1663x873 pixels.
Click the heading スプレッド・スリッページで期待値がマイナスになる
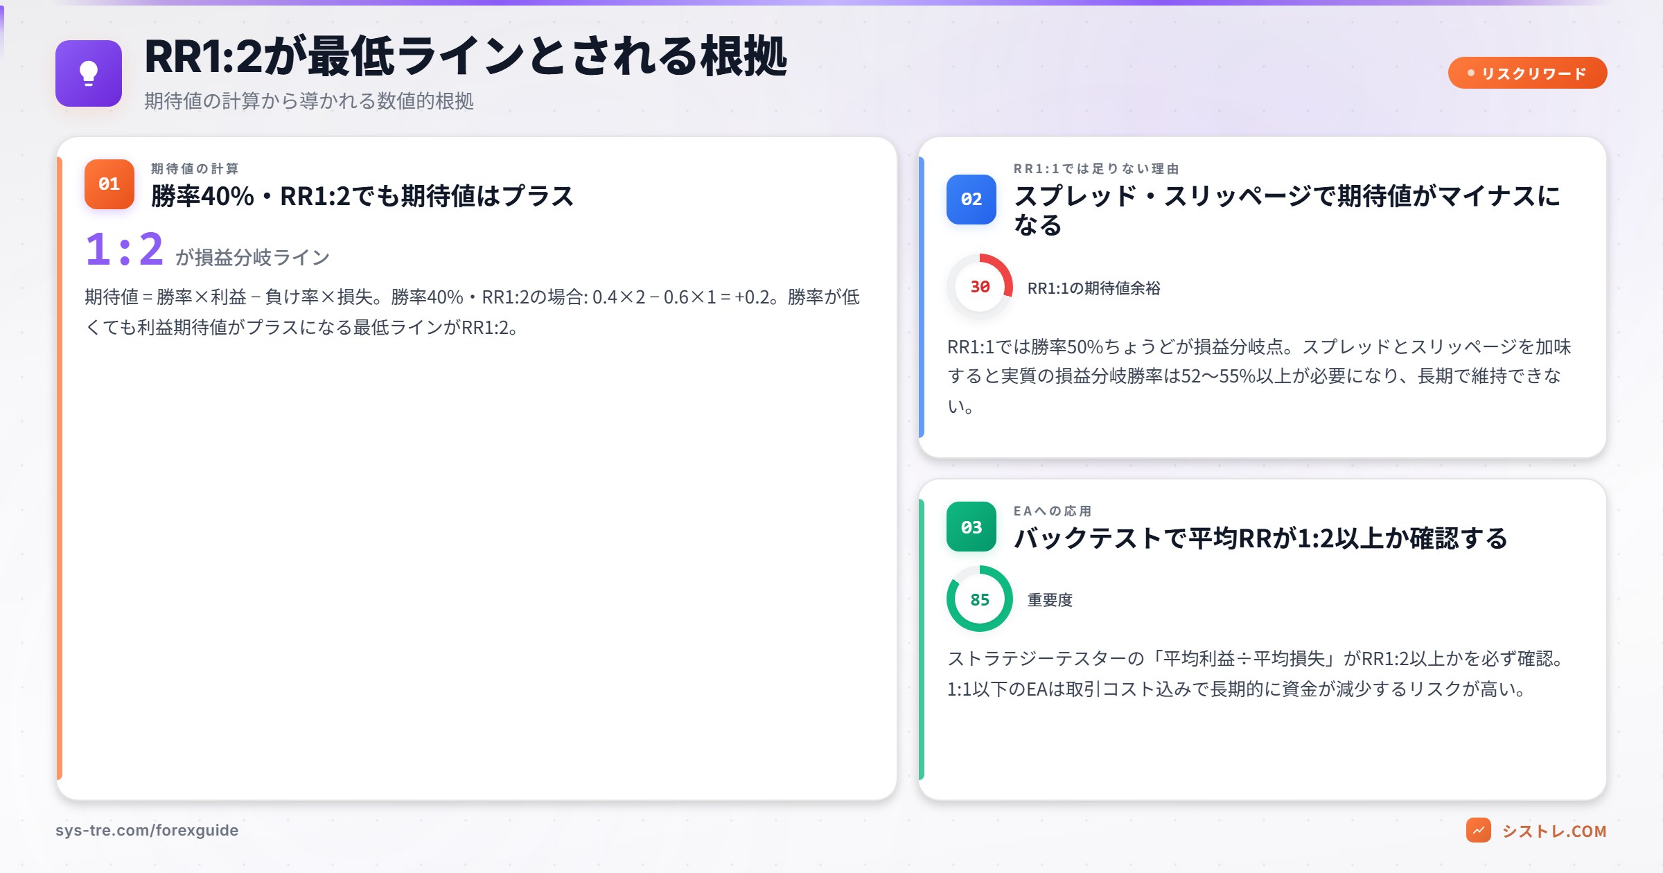(1287, 210)
